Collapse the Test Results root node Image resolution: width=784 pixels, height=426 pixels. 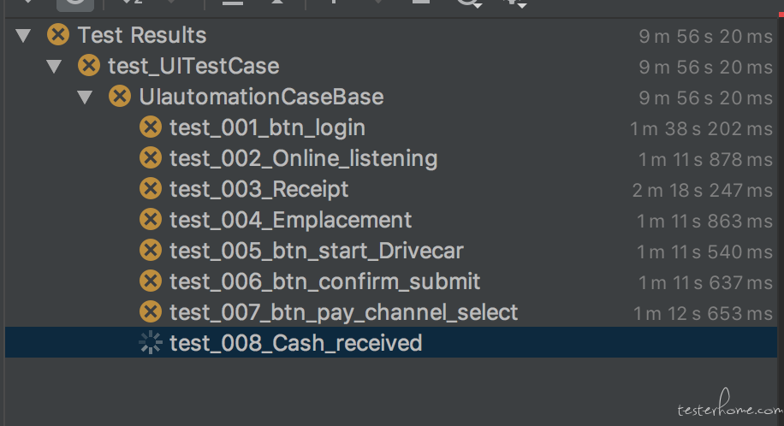click(23, 36)
